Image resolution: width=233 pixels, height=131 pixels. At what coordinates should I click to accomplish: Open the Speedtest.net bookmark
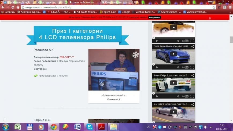[x=169, y=12]
